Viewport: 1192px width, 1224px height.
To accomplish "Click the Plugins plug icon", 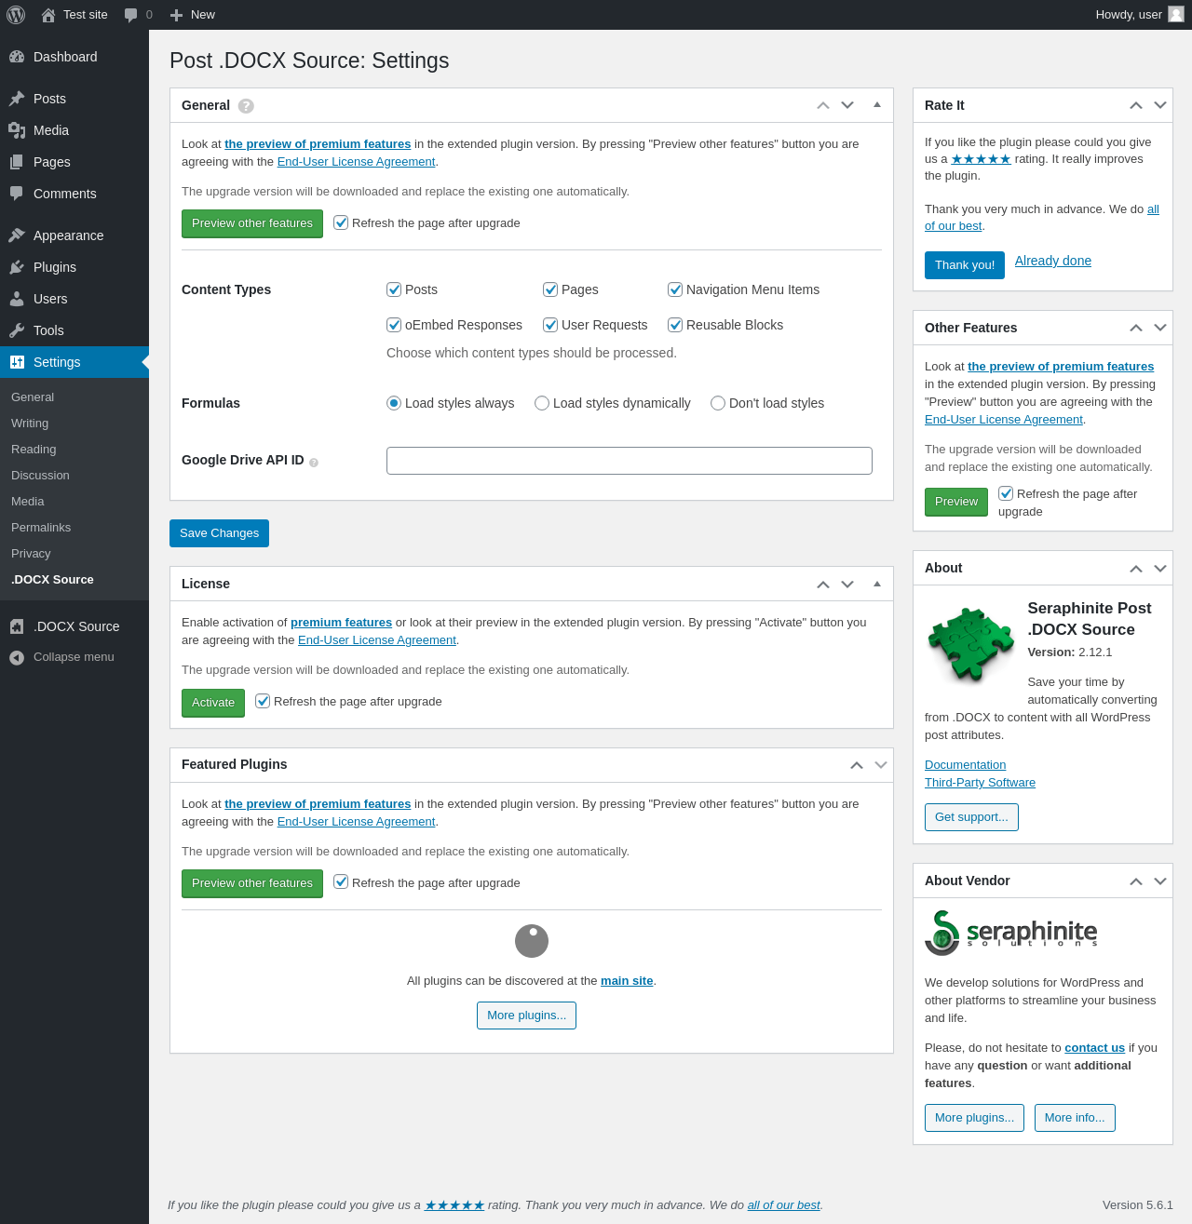I will pyautogui.click(x=17, y=267).
